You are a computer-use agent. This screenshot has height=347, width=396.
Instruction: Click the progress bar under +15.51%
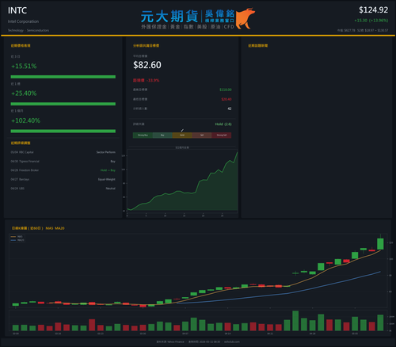coord(63,77)
